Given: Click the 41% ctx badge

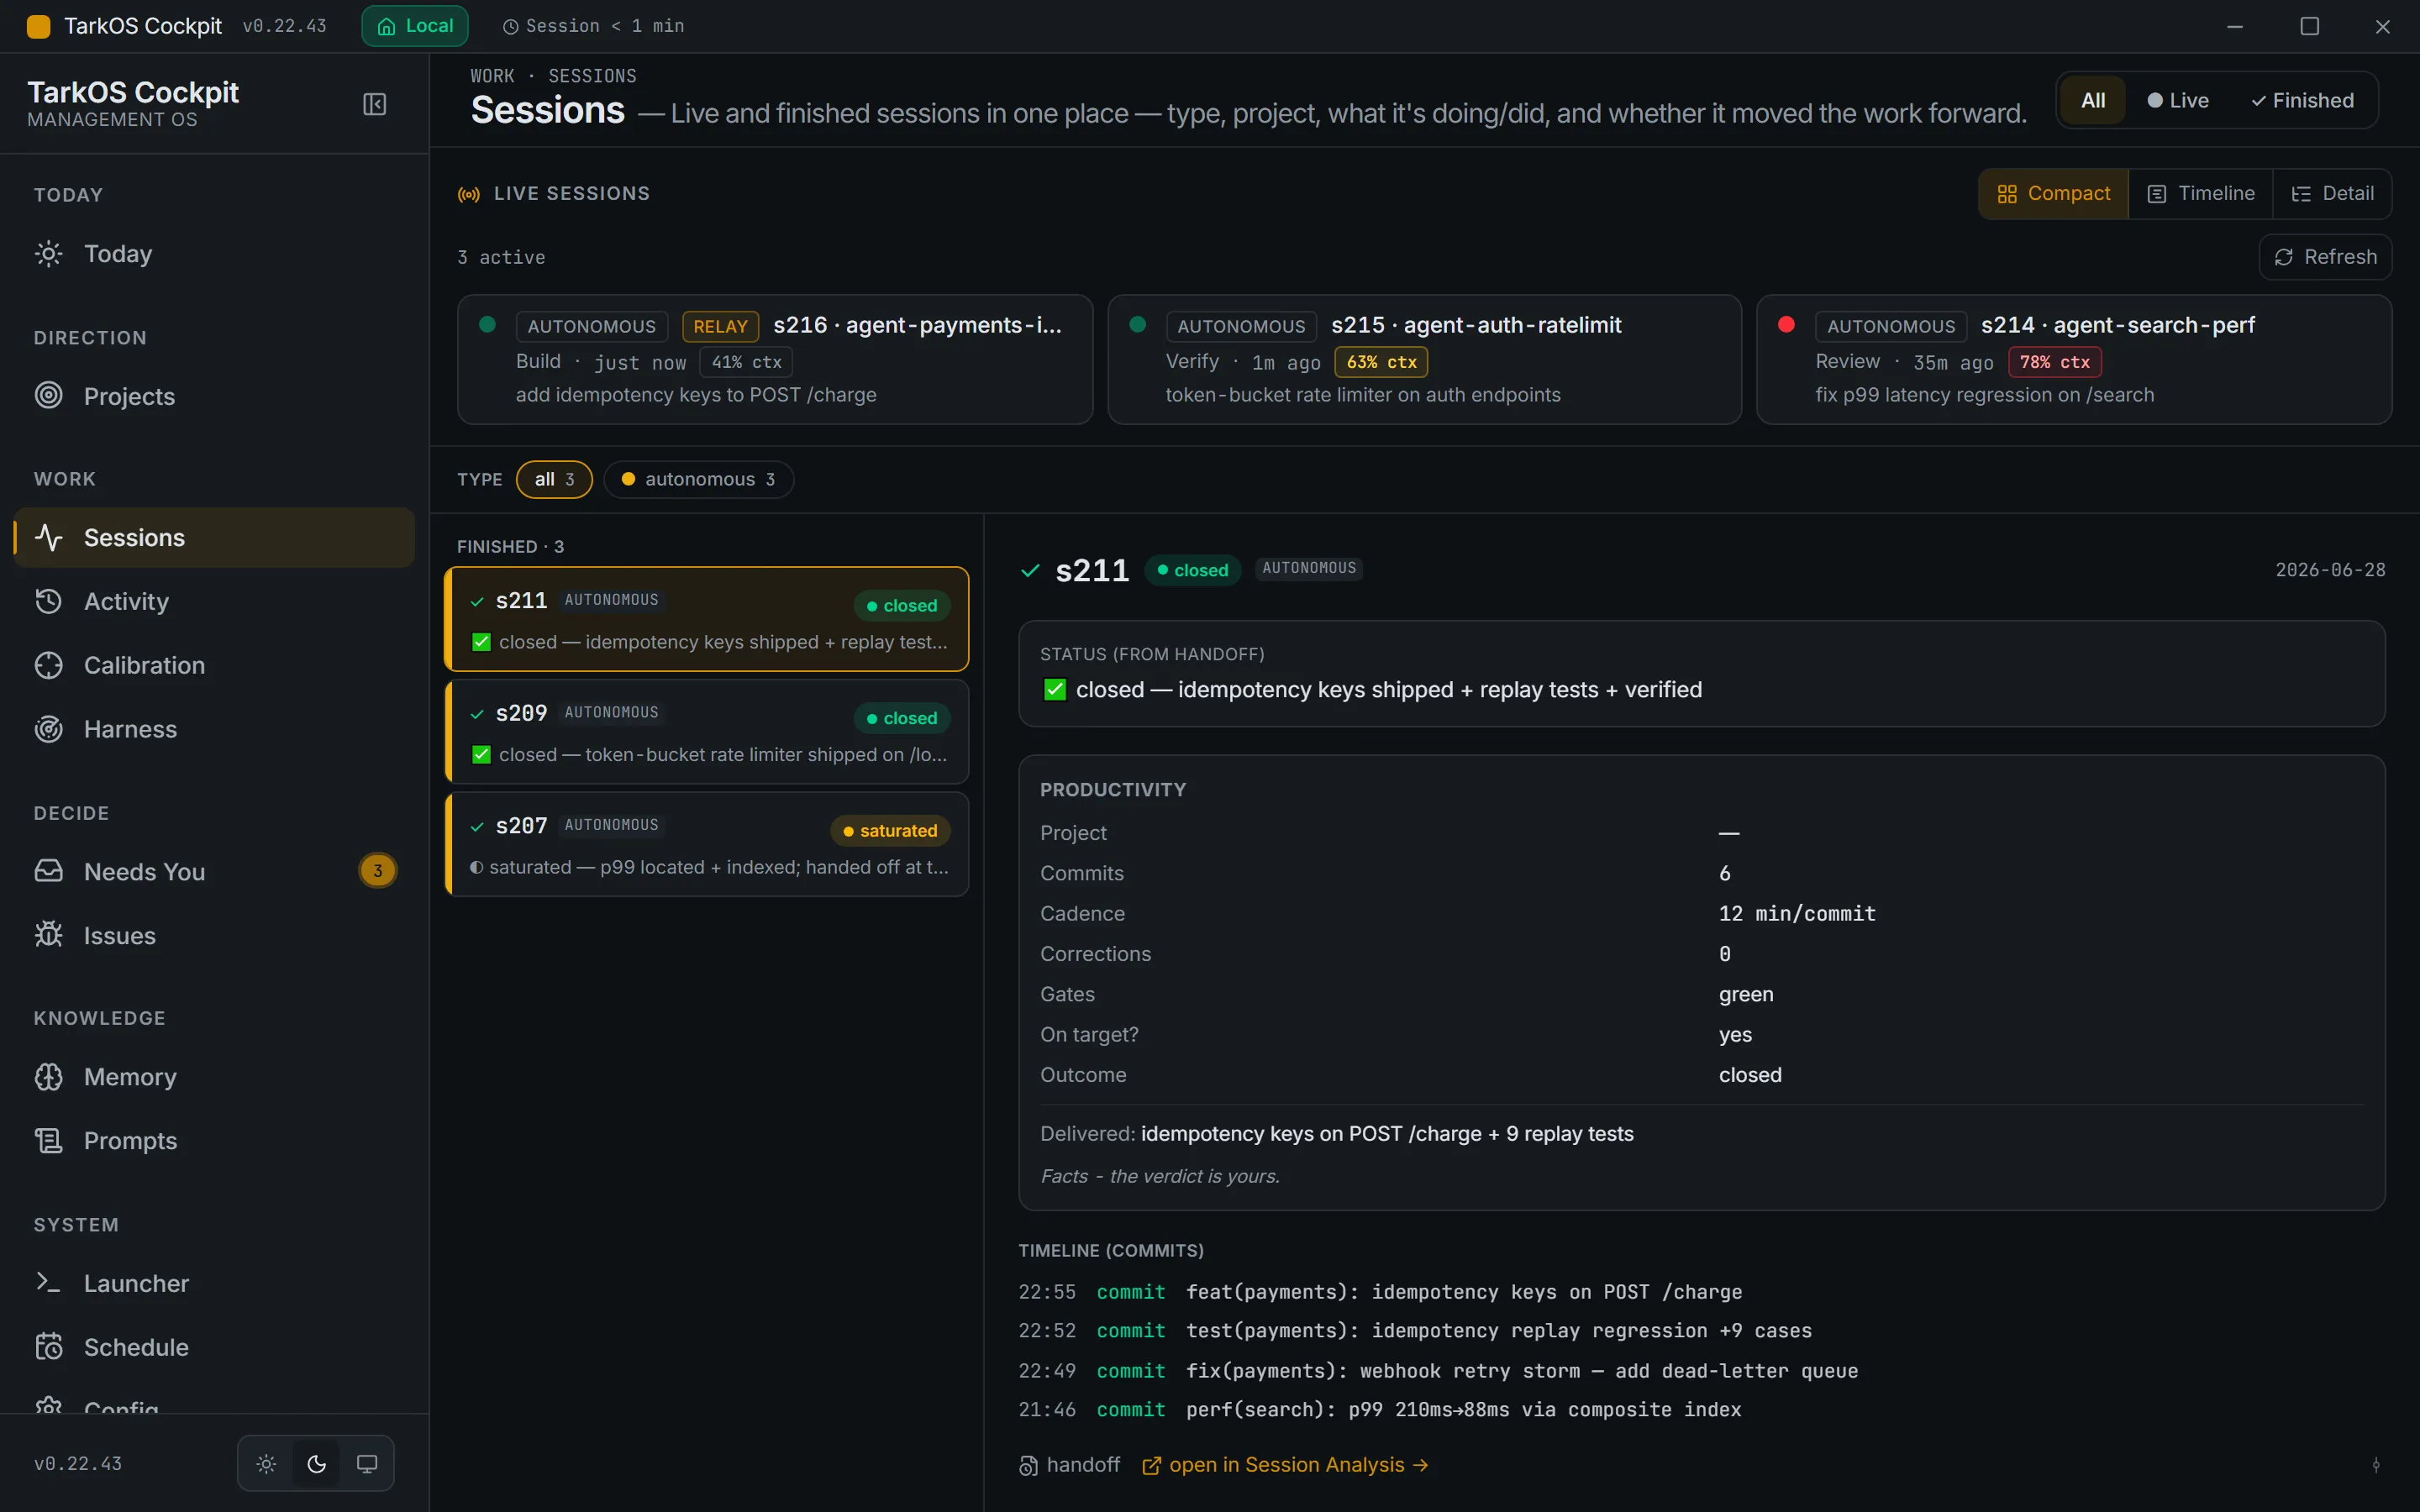Looking at the screenshot, I should [746, 362].
